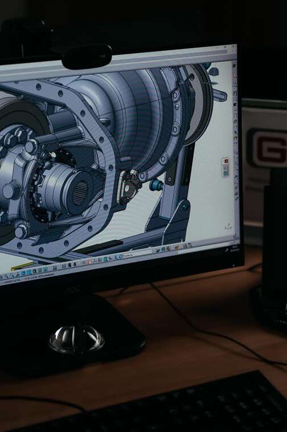Select the blue bolt on the support bracket

point(156,185)
